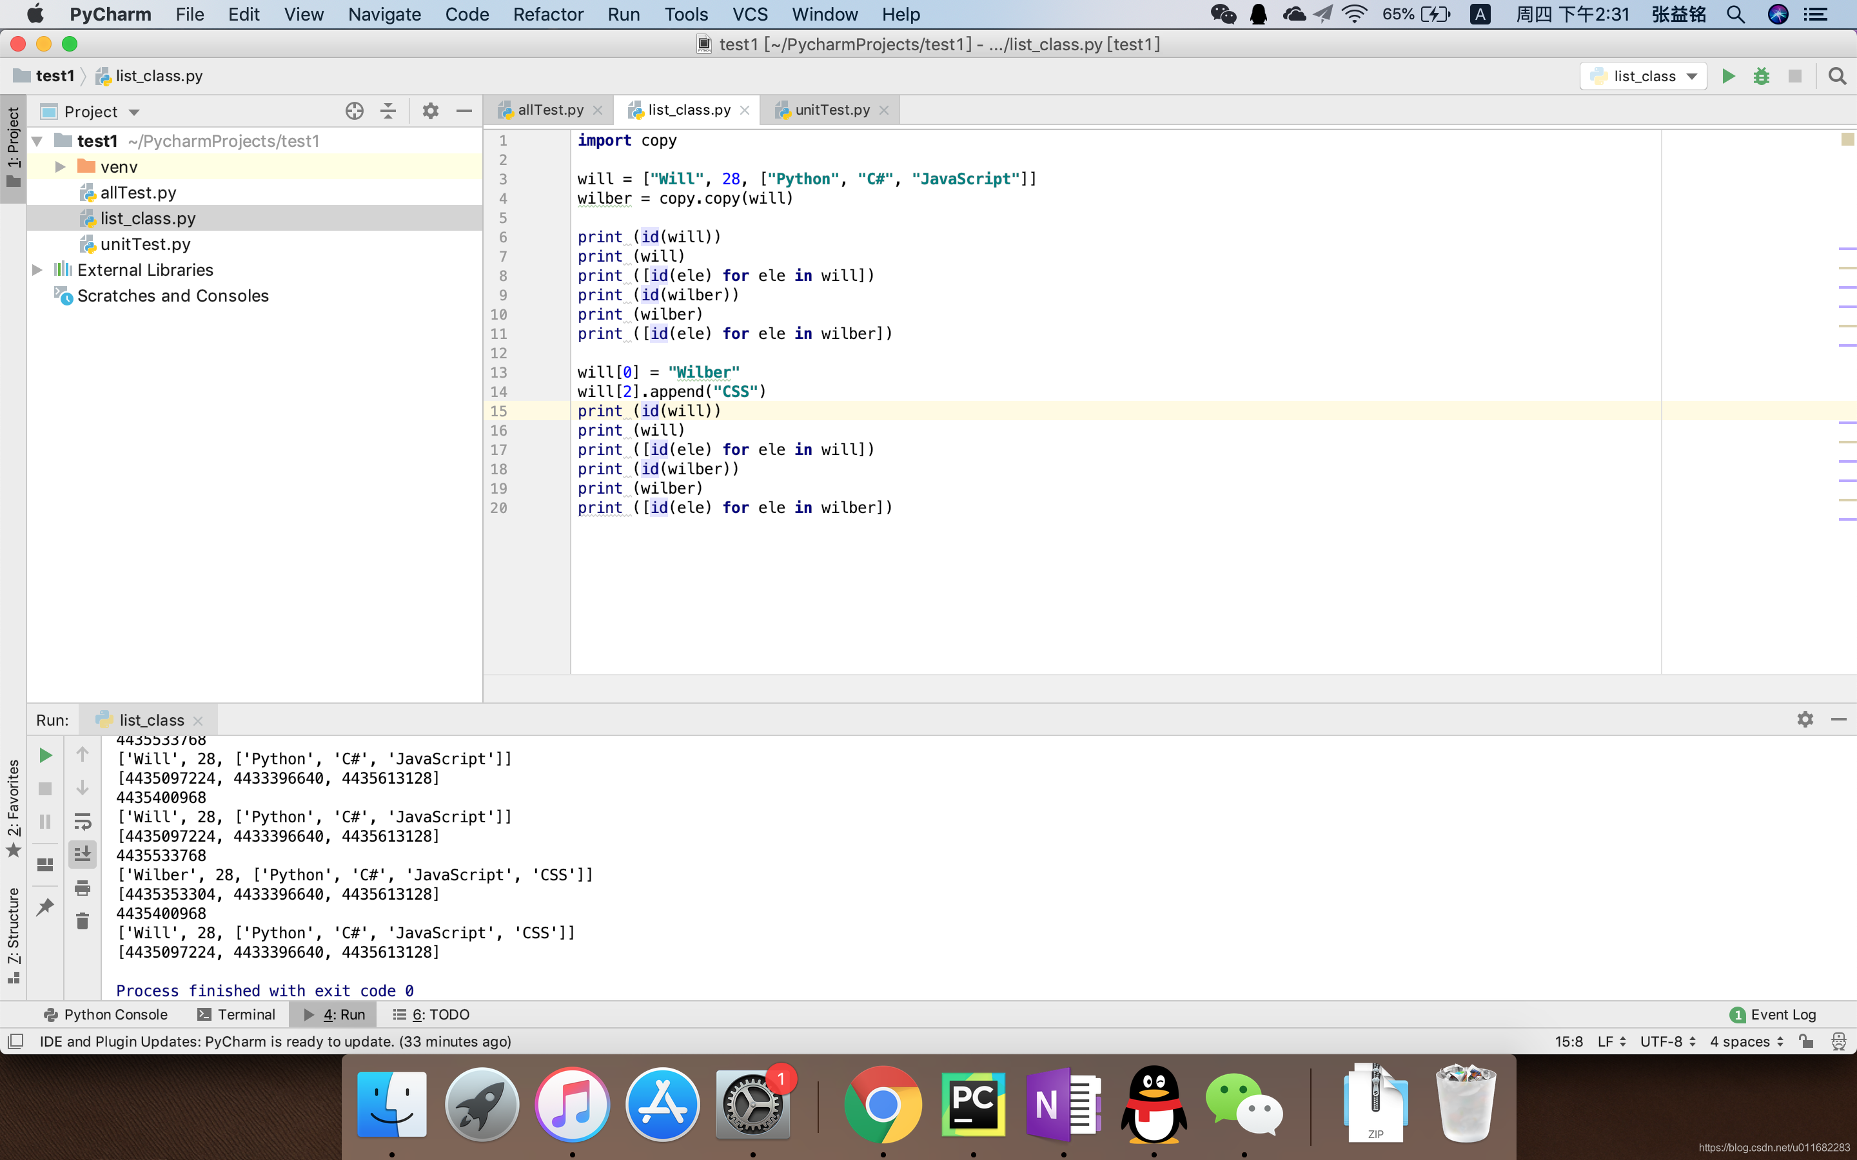Toggle scroll to end in Run console

[83, 853]
